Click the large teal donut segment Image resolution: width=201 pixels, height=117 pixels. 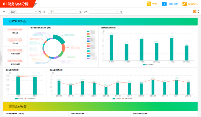pos(60,38)
